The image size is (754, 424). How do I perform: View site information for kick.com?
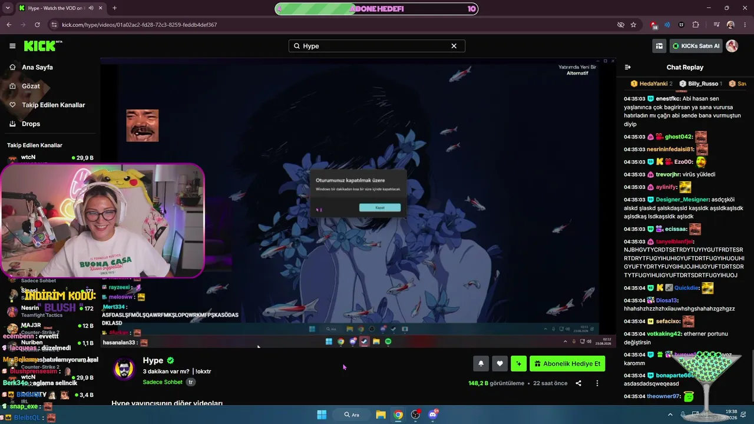click(x=54, y=25)
